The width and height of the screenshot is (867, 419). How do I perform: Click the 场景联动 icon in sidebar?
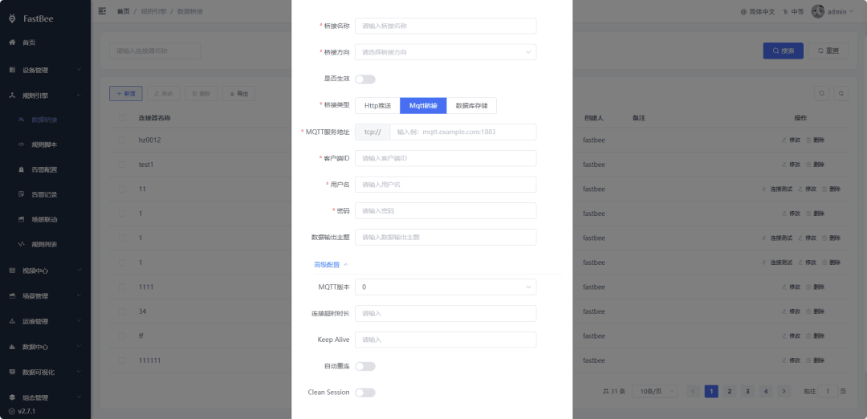click(21, 219)
